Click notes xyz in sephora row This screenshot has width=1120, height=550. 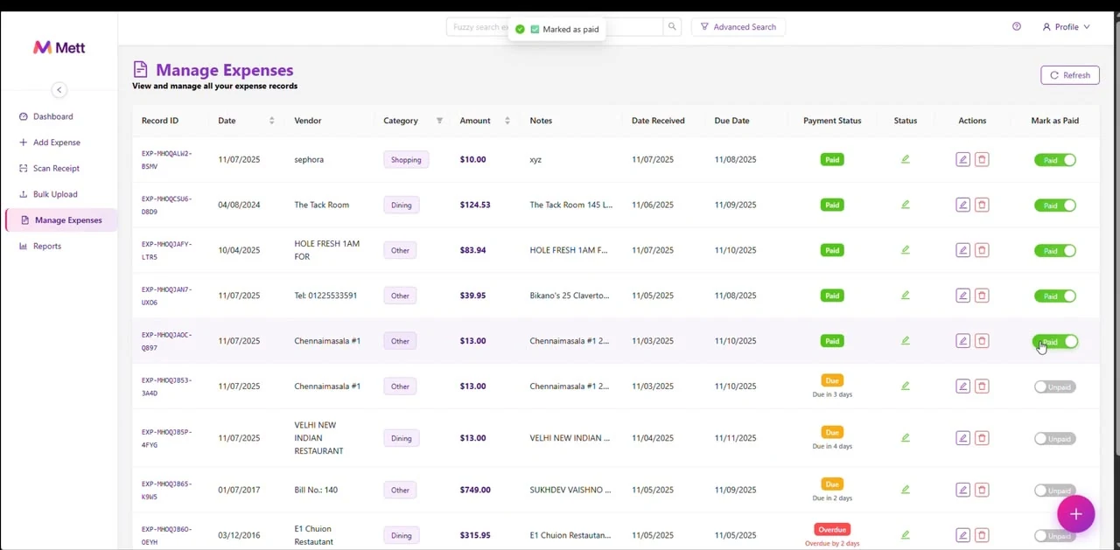point(535,160)
